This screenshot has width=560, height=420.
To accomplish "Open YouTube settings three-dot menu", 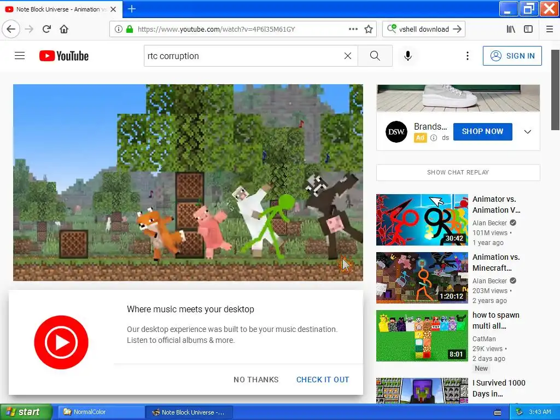I will pos(467,56).
